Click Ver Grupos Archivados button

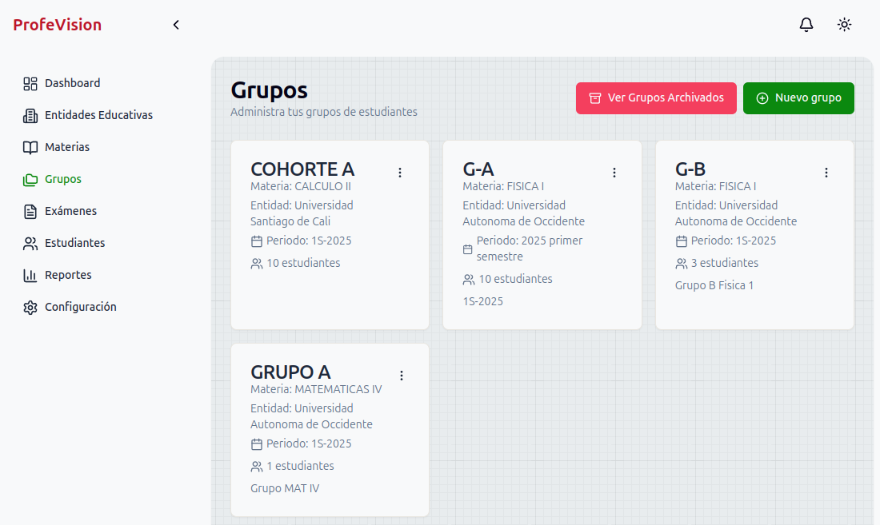(x=656, y=98)
